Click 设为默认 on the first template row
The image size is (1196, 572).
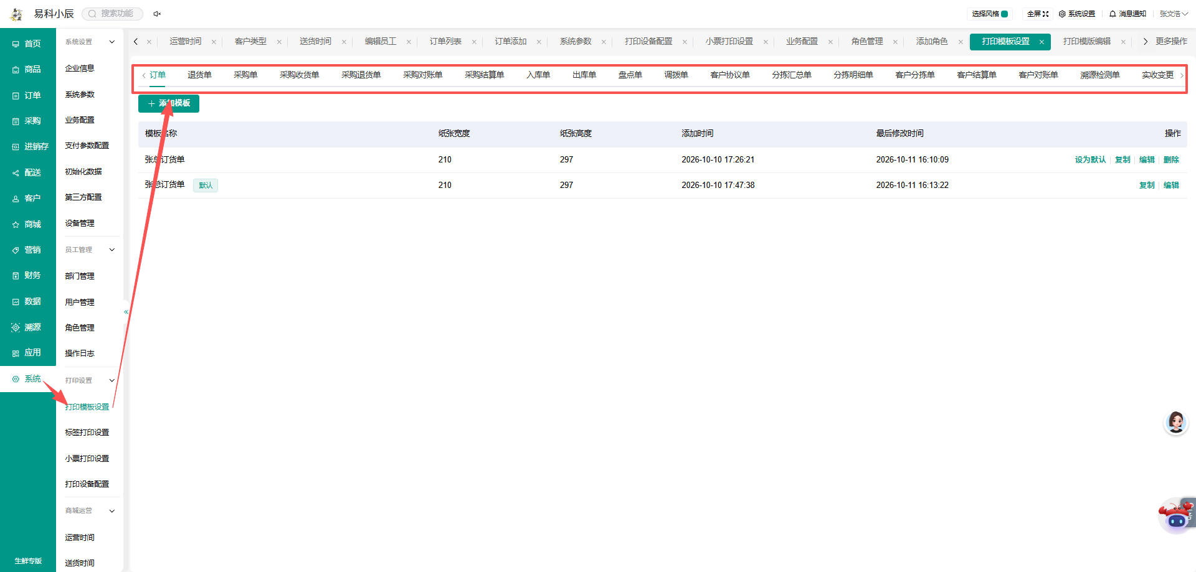(1090, 159)
